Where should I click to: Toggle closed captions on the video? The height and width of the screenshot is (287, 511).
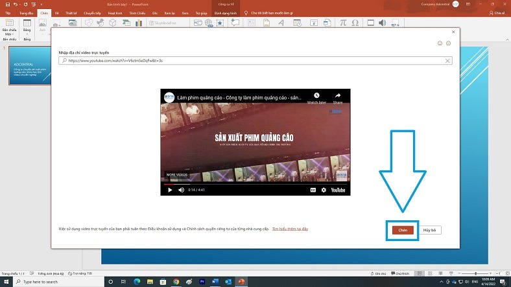[313, 190]
